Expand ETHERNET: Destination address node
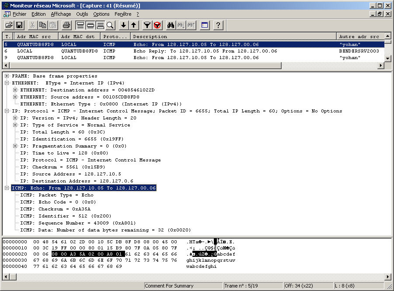The height and width of the screenshot is (291, 394). [x=15, y=90]
